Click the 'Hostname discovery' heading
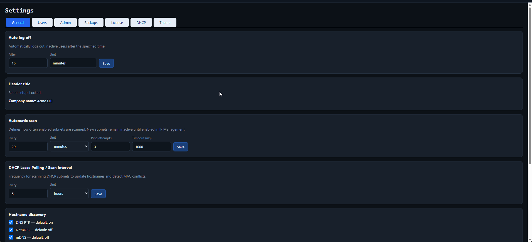Viewport: 532px width, 242px height. [x=27, y=214]
